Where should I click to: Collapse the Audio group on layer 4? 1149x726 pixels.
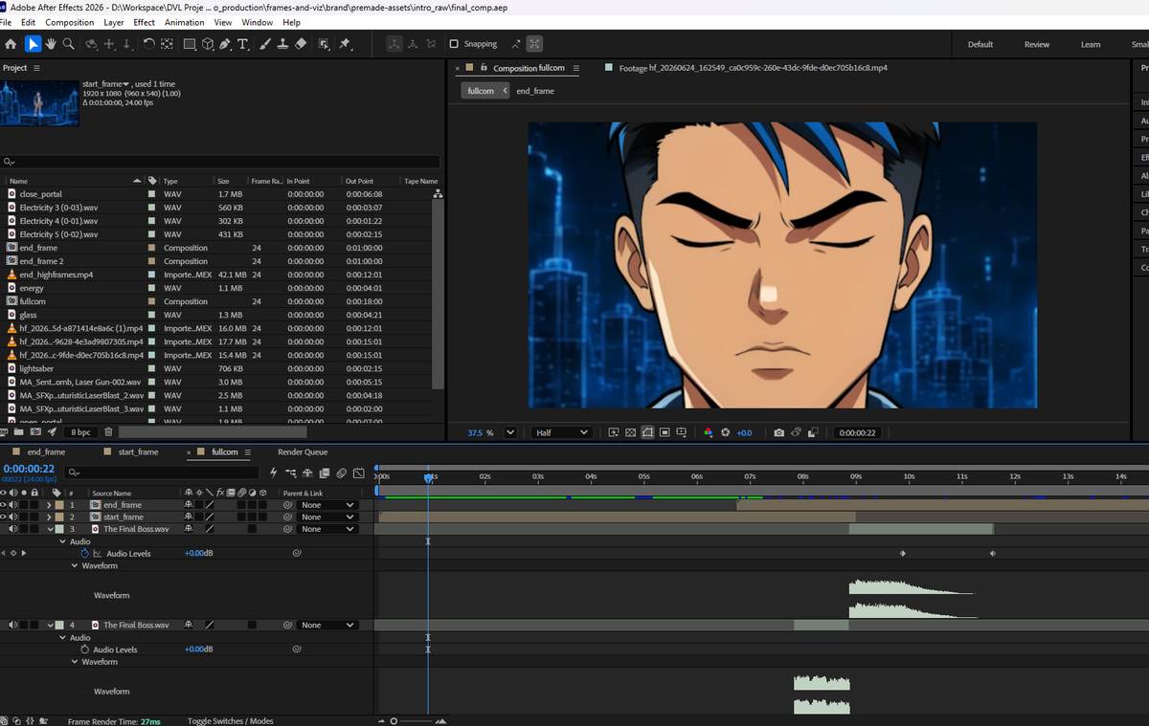63,637
